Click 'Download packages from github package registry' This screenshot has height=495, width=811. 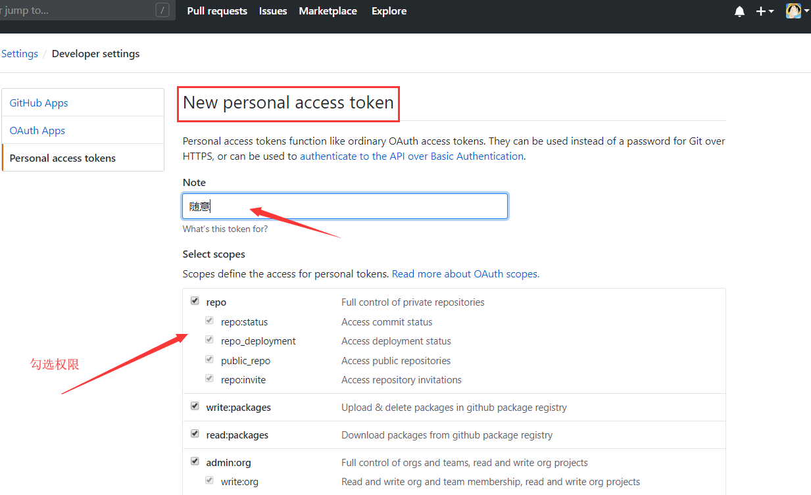click(447, 435)
